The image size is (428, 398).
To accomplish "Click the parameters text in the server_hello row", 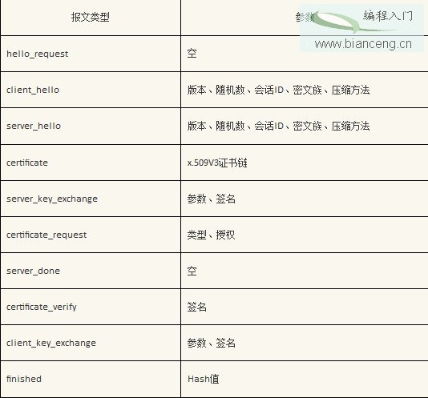I will tap(278, 126).
